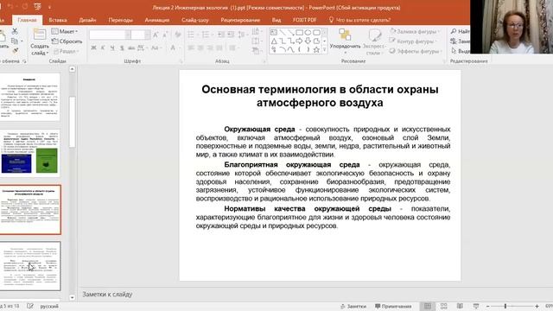Toggle strikethrough formatting
Image resolution: width=553 pixels, height=311 pixels.
tap(131, 48)
